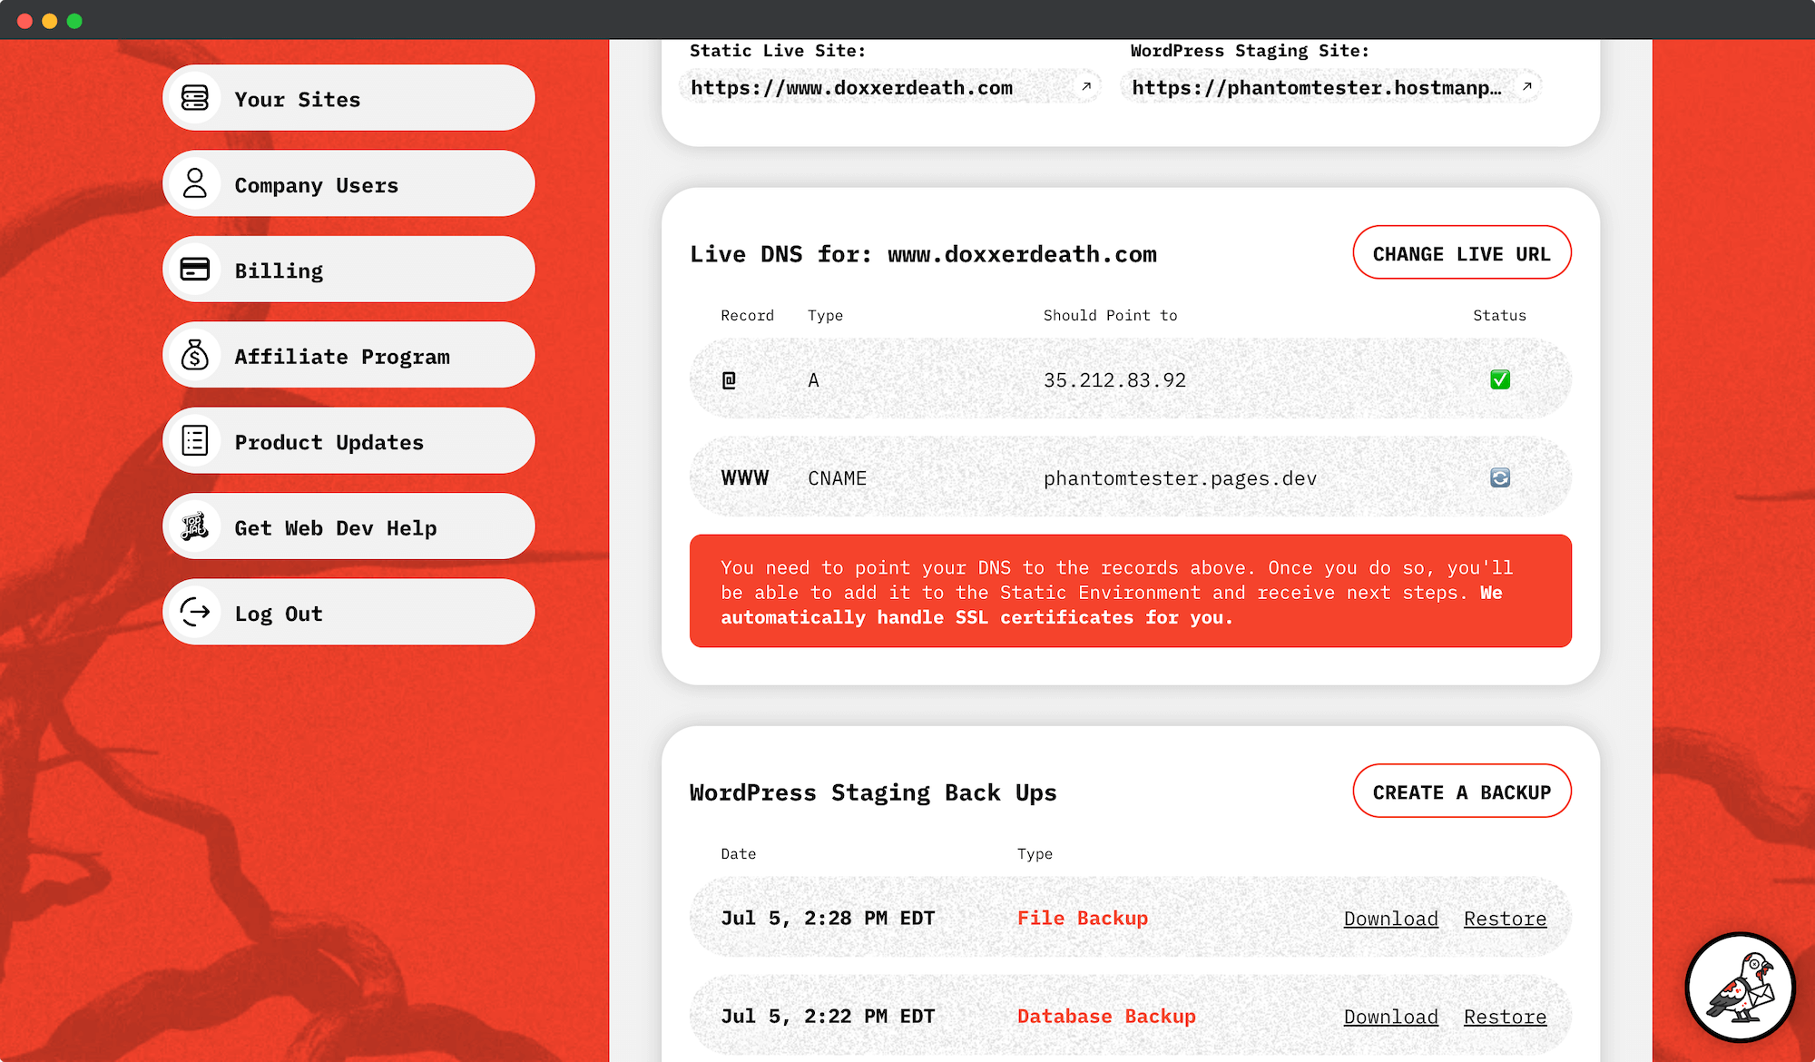Click the money bag Affiliate Program icon

(195, 355)
